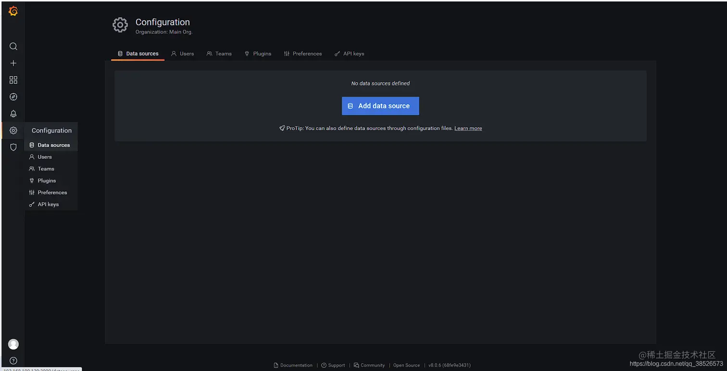The image size is (727, 371).
Task: Open the Support footer link
Action: pyautogui.click(x=333, y=365)
